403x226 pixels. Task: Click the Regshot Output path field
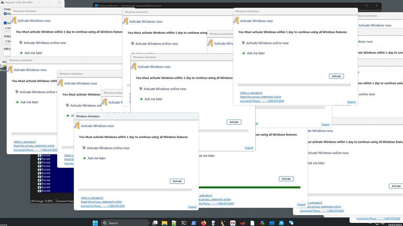click(x=7, y=41)
